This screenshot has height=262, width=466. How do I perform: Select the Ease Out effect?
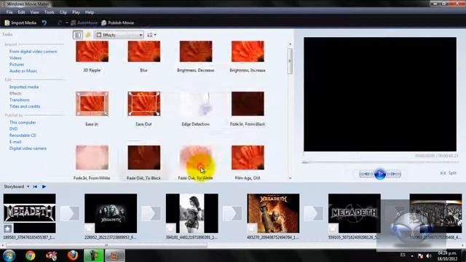click(x=144, y=103)
